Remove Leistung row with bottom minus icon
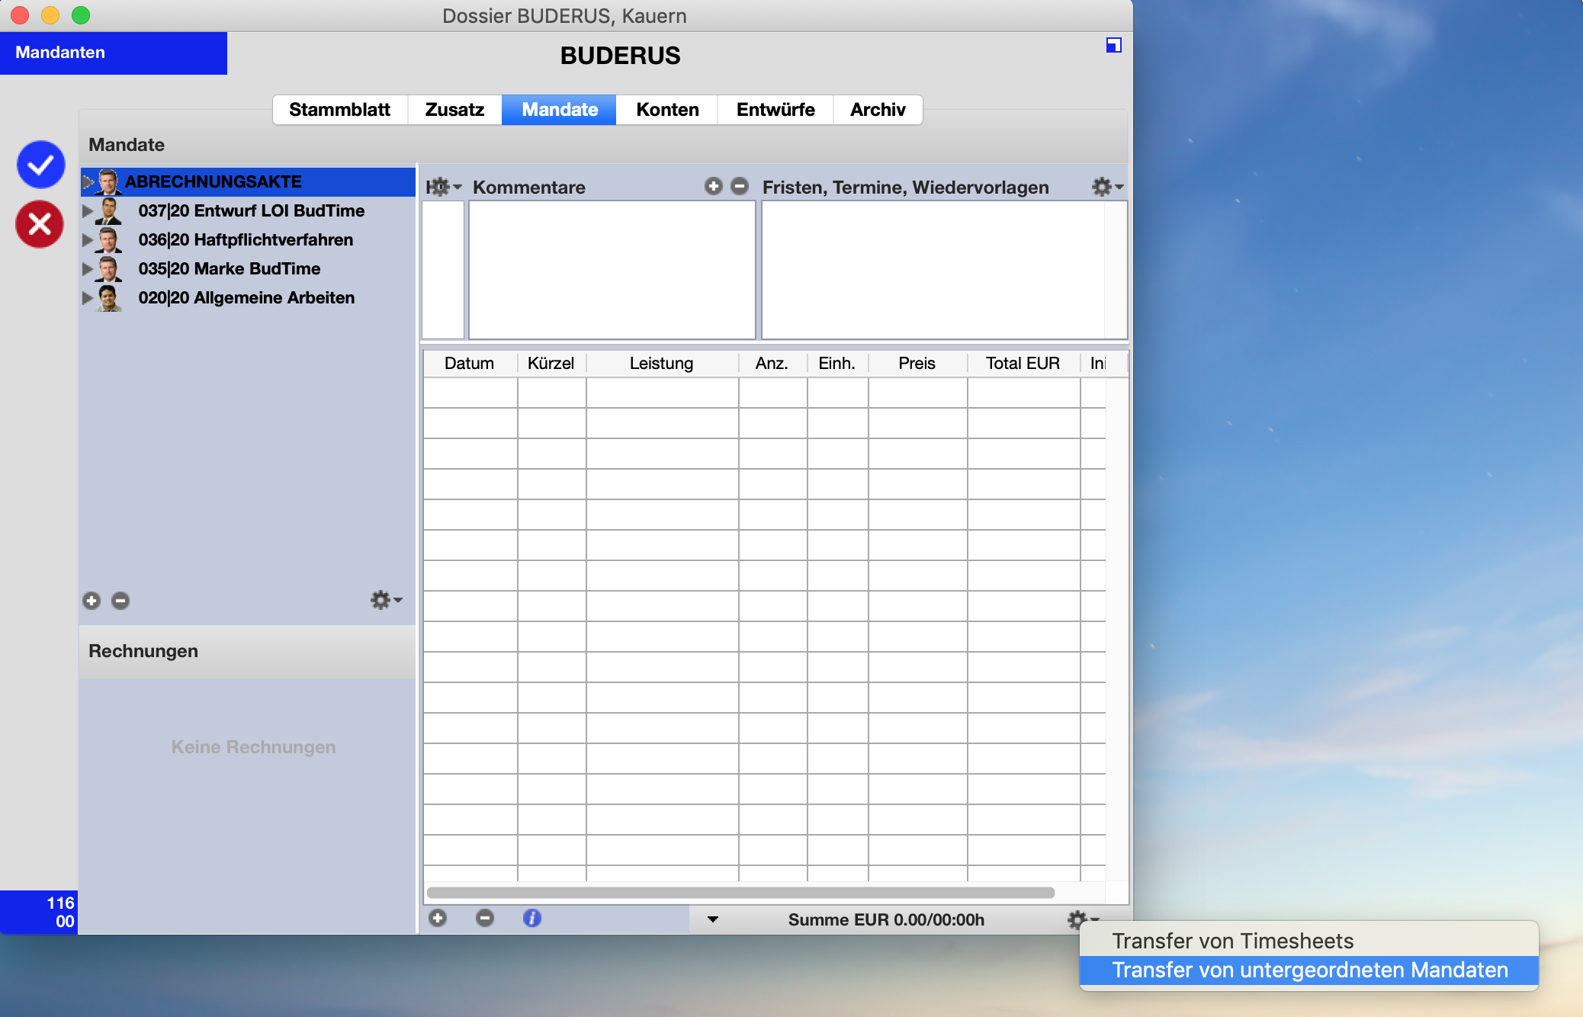1583x1017 pixels. coord(485,918)
